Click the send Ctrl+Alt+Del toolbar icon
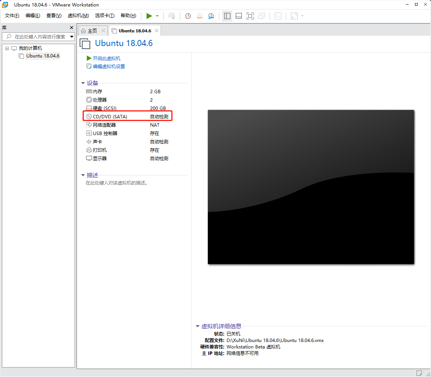431x377 pixels. coord(172,16)
